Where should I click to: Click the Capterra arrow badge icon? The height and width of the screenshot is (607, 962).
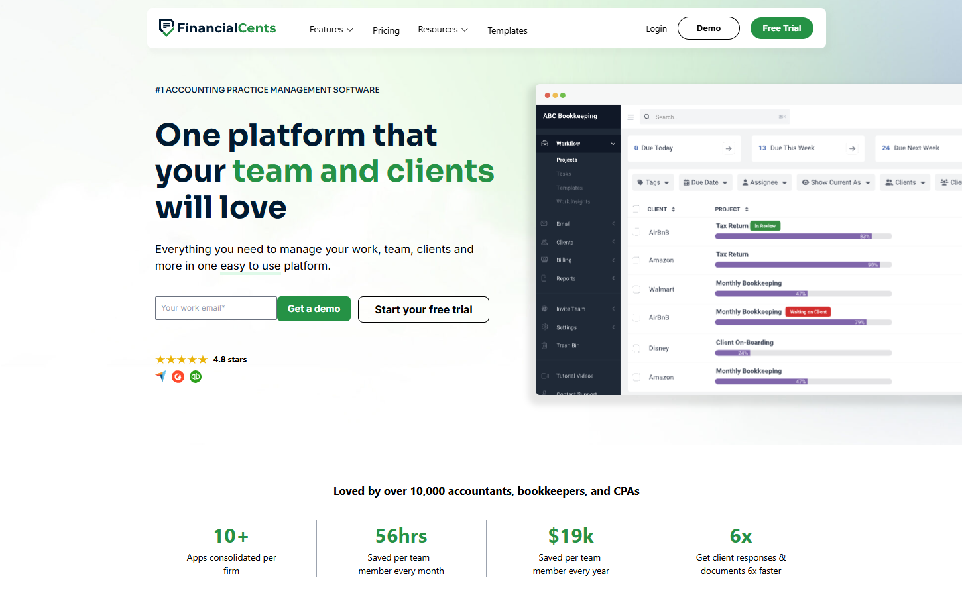pyautogui.click(x=160, y=376)
